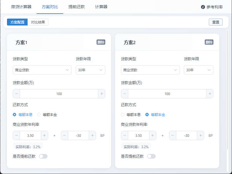Expand 贷款年限 dropdown in 方案2

pyautogui.click(x=198, y=70)
